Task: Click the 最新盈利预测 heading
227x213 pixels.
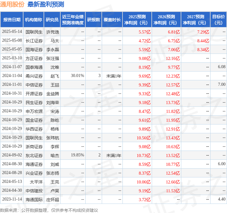Action: point(46,4)
